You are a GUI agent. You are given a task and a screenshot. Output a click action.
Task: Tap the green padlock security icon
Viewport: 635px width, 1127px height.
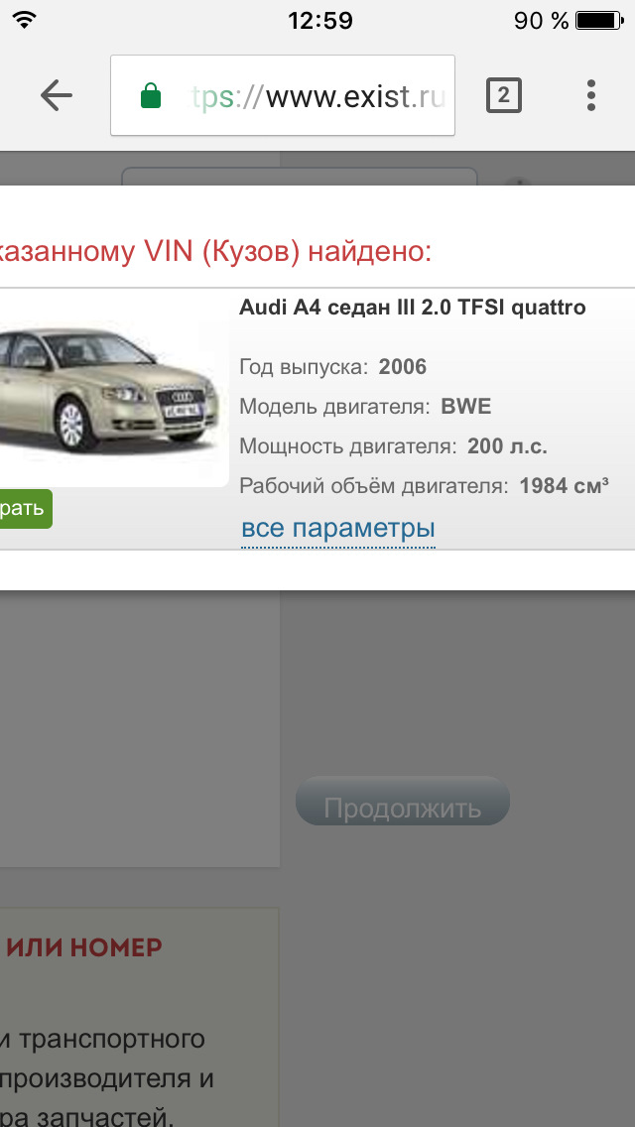tap(150, 95)
